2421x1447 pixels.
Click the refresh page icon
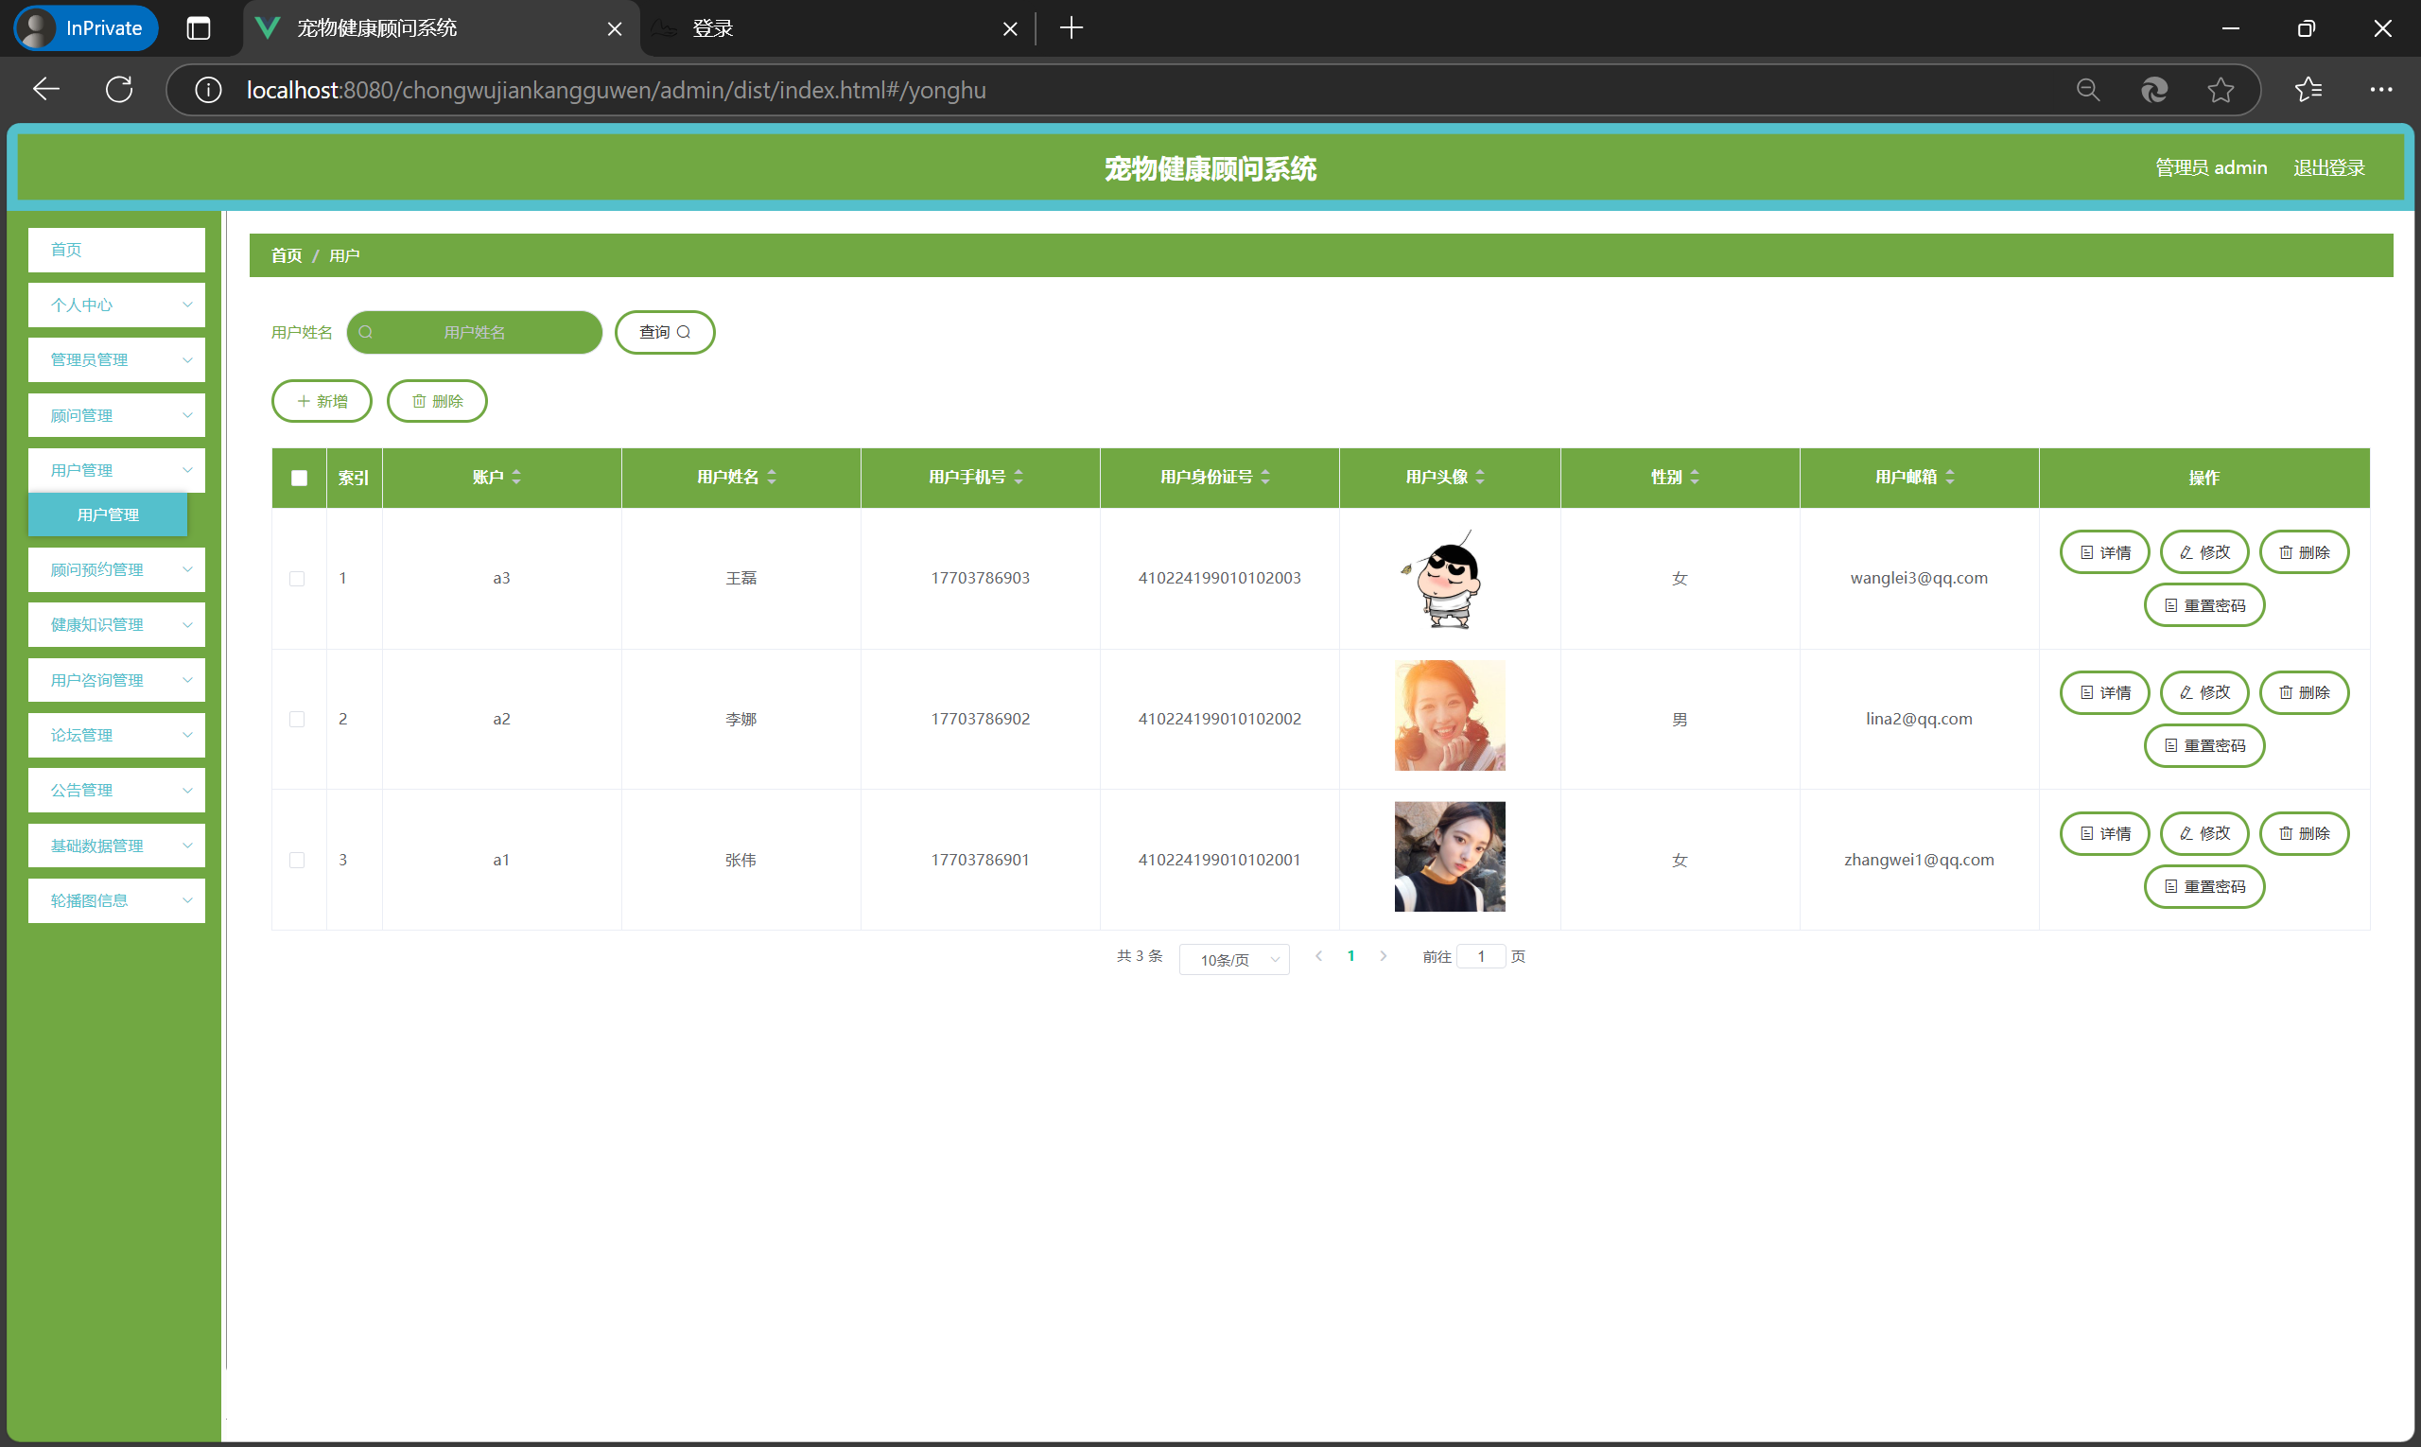click(x=119, y=90)
